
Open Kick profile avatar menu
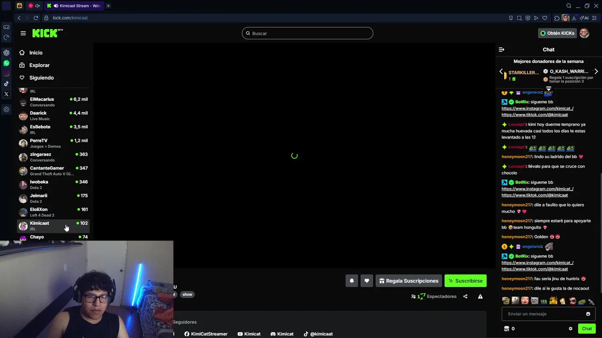pyautogui.click(x=584, y=33)
